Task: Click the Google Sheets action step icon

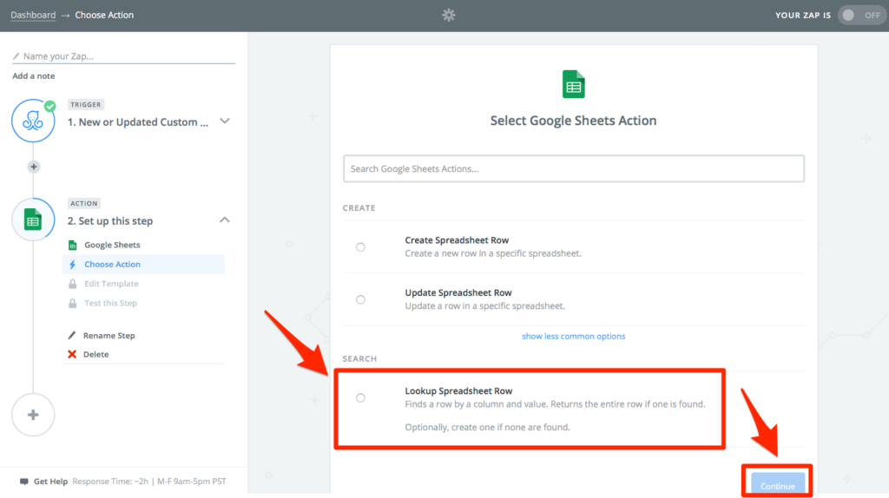Action: click(x=33, y=220)
